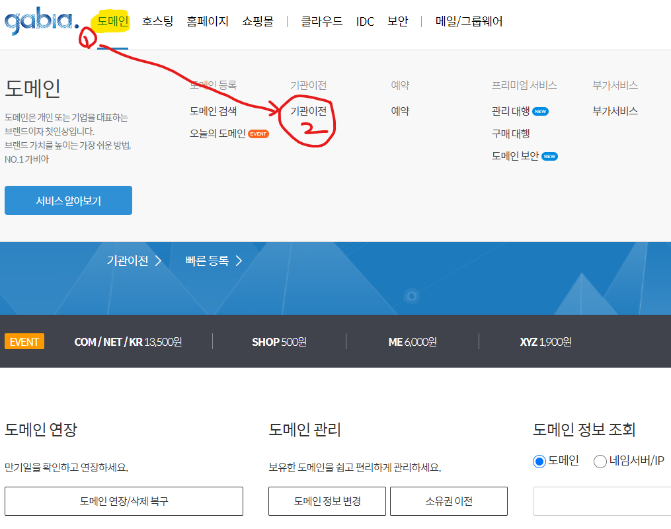The width and height of the screenshot is (671, 529).
Task: Select SHOP 500원 offer
Action: tap(279, 342)
